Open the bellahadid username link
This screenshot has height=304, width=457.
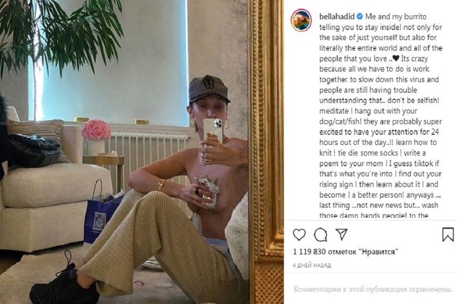337,17
